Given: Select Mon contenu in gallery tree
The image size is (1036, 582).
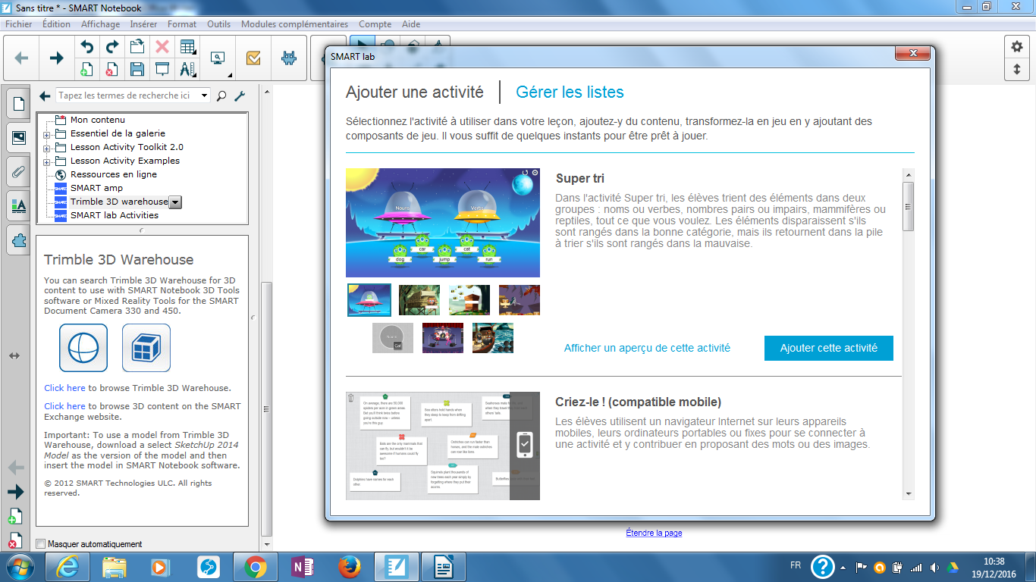Looking at the screenshot, I should coord(98,120).
